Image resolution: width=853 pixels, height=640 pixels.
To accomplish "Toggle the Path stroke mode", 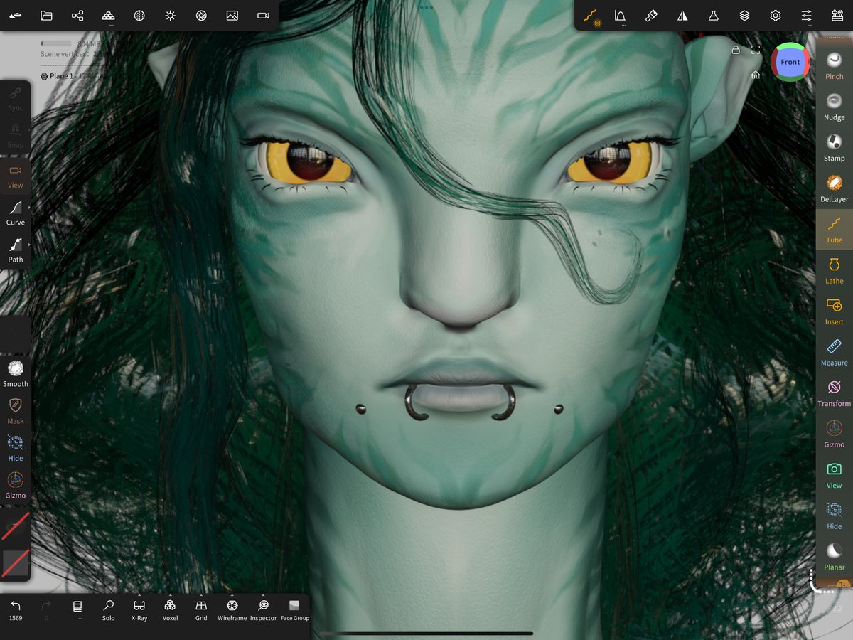I will click(x=16, y=250).
